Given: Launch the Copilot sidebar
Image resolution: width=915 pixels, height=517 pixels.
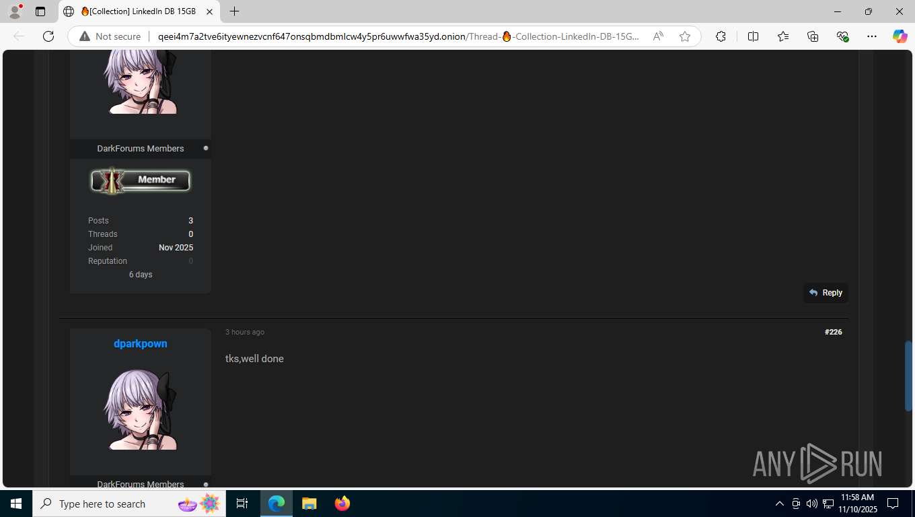Looking at the screenshot, I should [900, 36].
